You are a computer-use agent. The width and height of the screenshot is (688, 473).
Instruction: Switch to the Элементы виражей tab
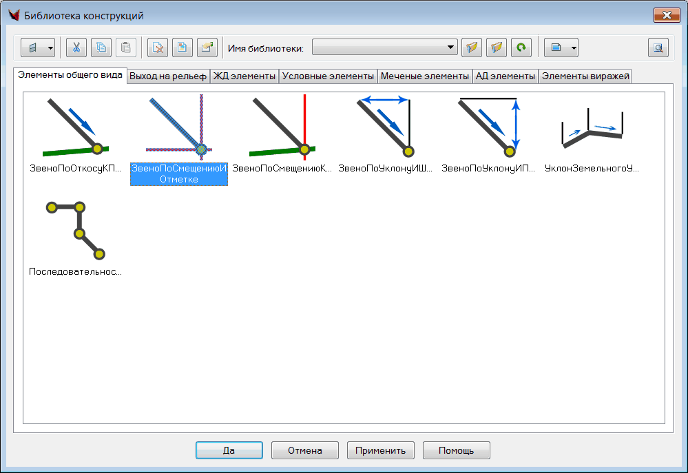pyautogui.click(x=585, y=76)
